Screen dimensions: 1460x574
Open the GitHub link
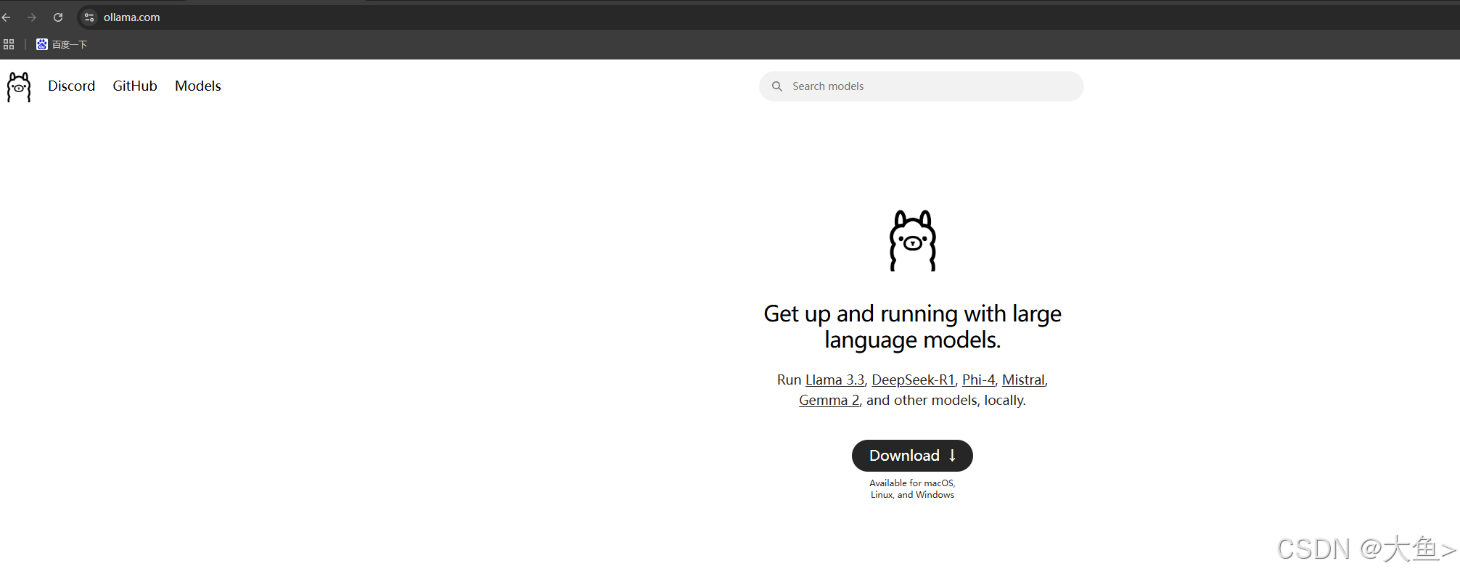(135, 86)
